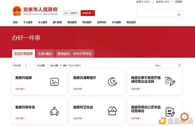Click the 办好一件事 banner heading
Screen dimensions: 195x126
(x=26, y=38)
